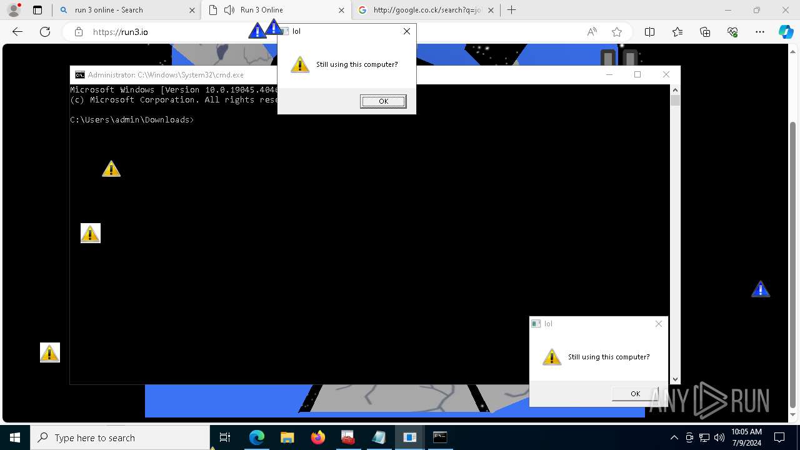Open the Favorites list icon
800x450 pixels.
click(x=677, y=32)
